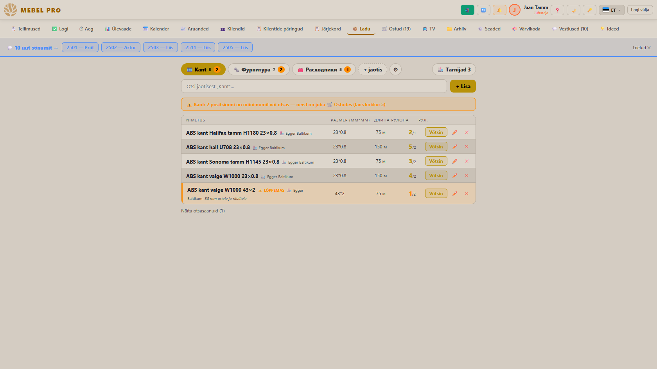This screenshot has height=369, width=657.
Task: Click the green keypad icon button
Action: point(467,10)
